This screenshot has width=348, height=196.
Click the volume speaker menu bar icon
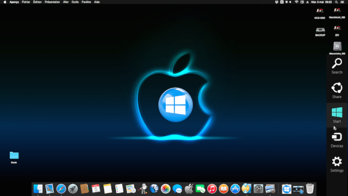(290, 2)
